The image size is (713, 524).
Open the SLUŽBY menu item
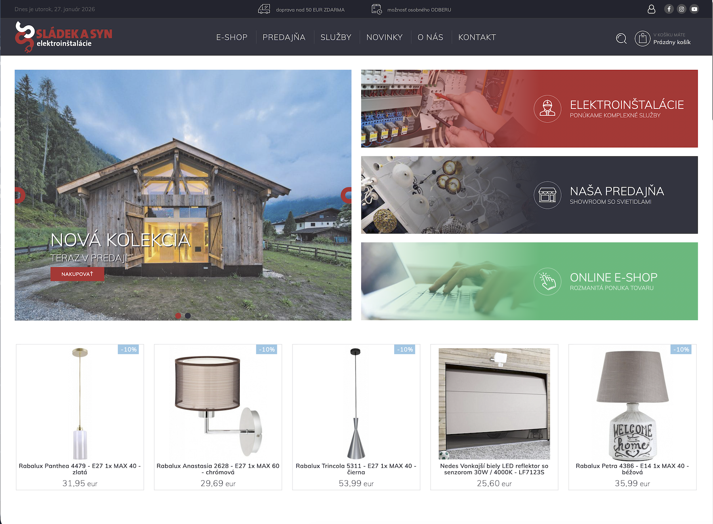(x=336, y=37)
